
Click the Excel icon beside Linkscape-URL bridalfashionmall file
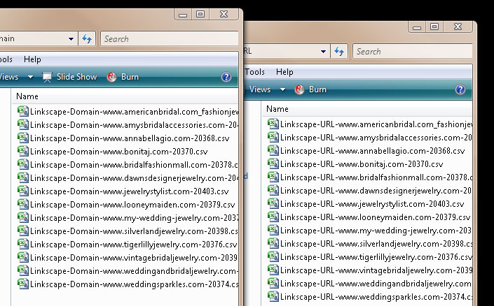point(273,177)
